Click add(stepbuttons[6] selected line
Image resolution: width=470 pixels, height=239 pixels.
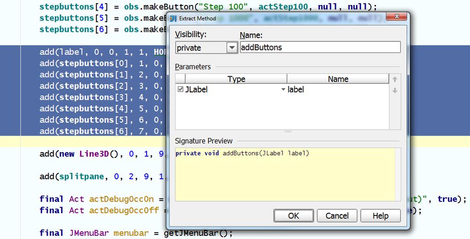[x=102, y=131]
